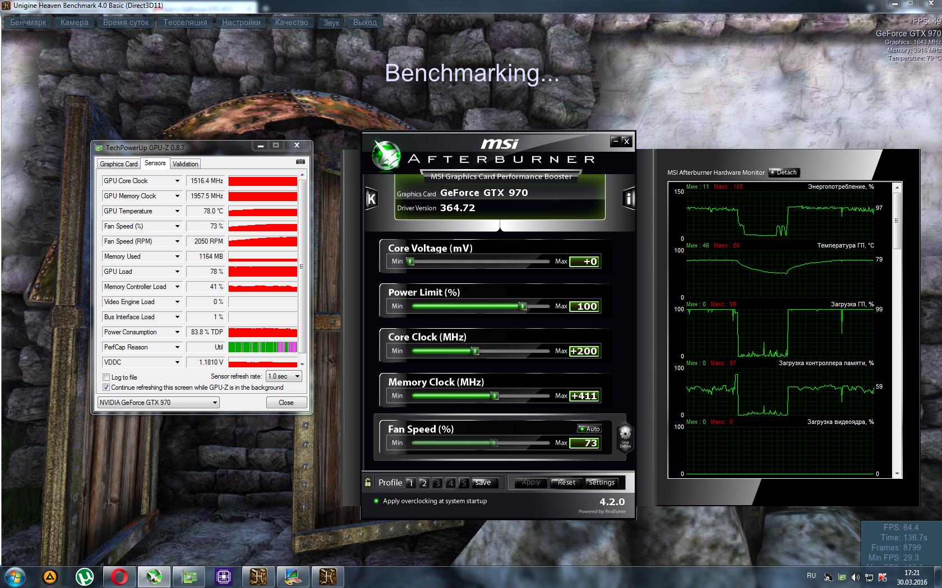Select Afterburner profile slot 2

point(424,483)
